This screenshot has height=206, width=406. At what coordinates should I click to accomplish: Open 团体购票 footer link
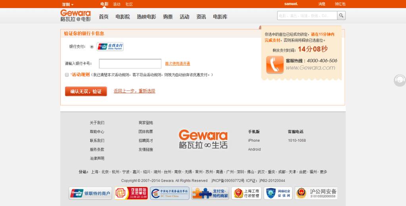[146, 132]
